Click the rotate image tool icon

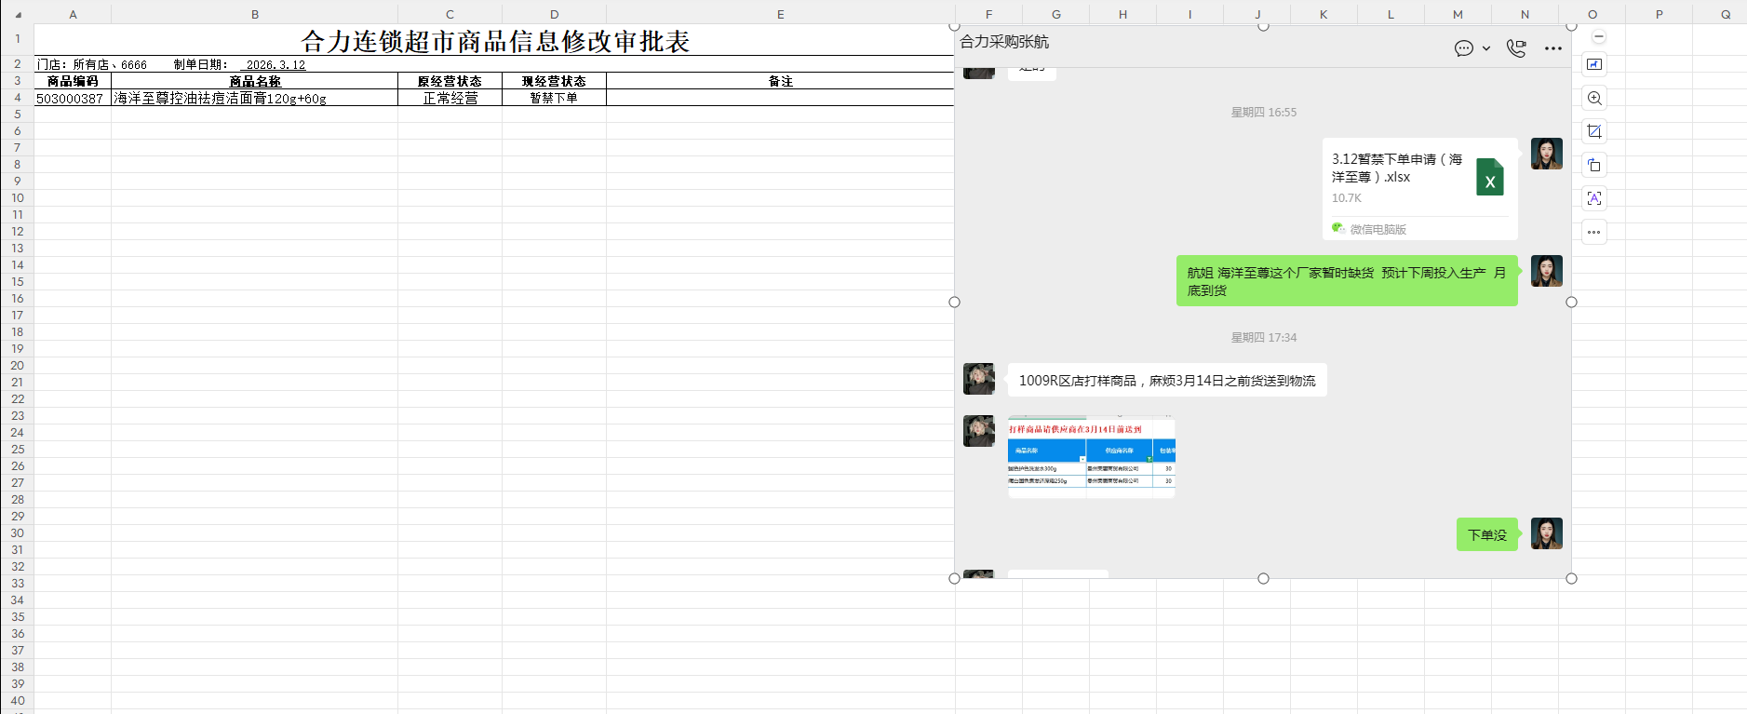click(x=1594, y=165)
